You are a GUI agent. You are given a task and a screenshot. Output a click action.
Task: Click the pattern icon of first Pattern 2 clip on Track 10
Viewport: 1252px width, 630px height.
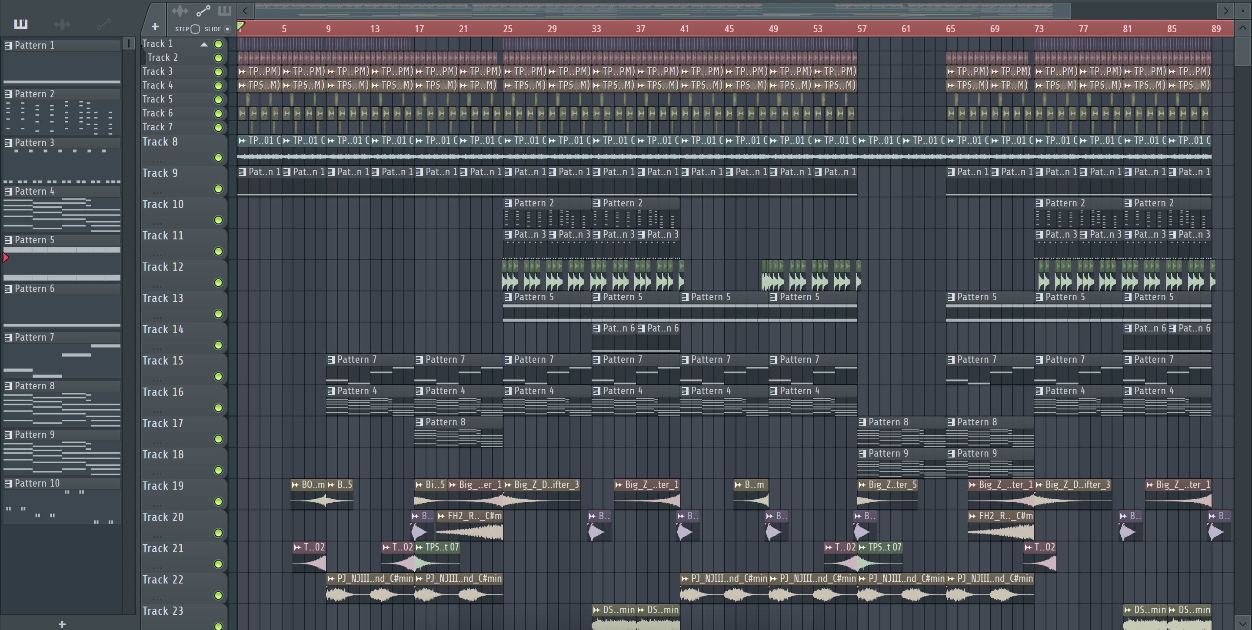pyautogui.click(x=508, y=203)
